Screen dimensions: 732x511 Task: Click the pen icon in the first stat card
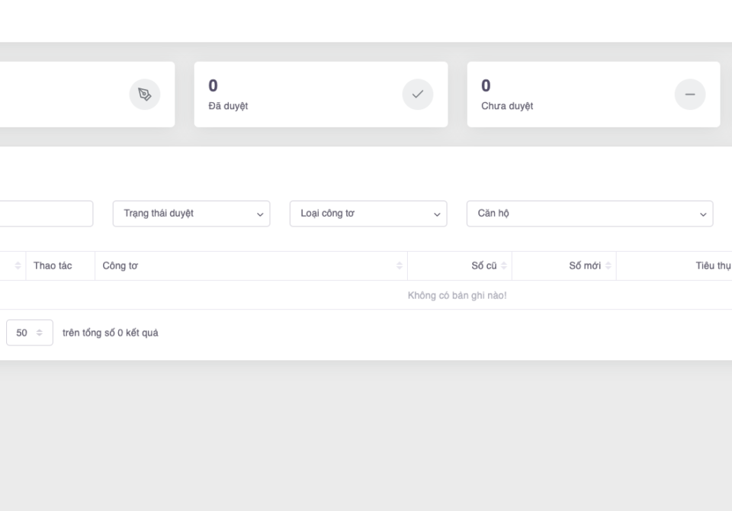point(144,95)
